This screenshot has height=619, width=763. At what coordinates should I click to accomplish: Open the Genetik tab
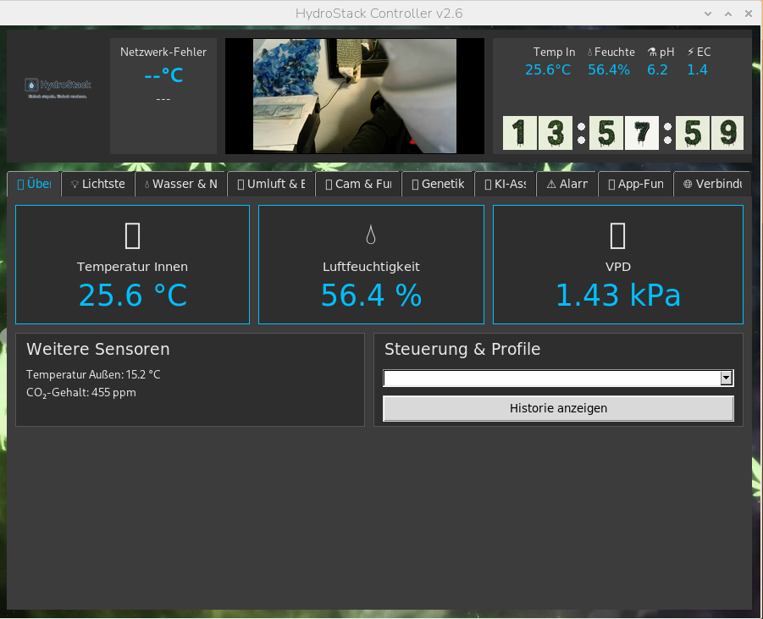pos(437,184)
